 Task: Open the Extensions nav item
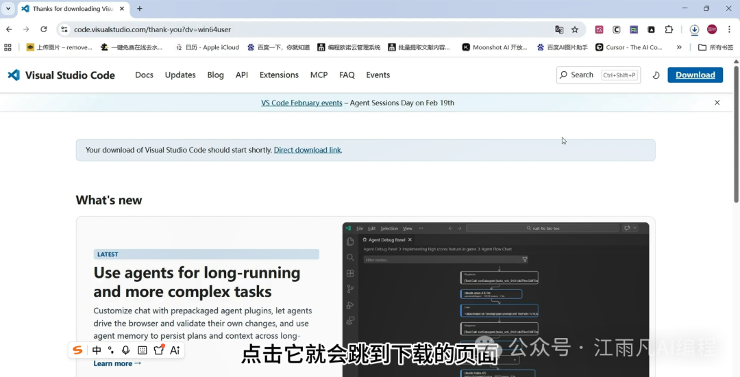pyautogui.click(x=279, y=75)
